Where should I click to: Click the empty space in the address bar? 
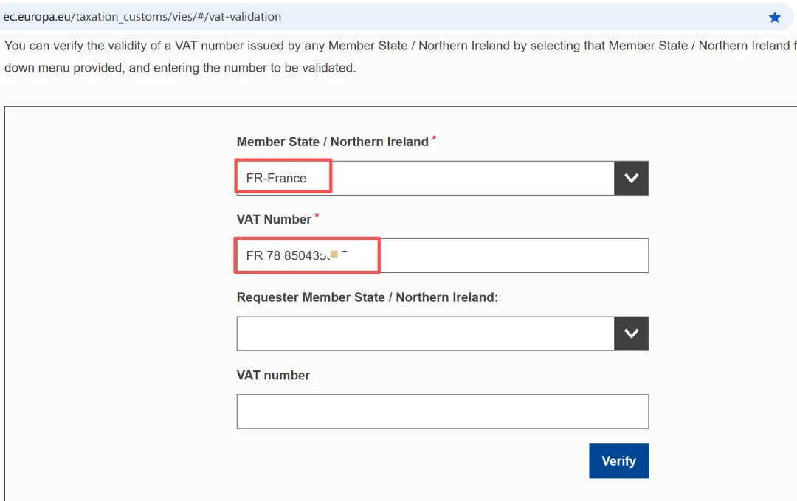517,16
